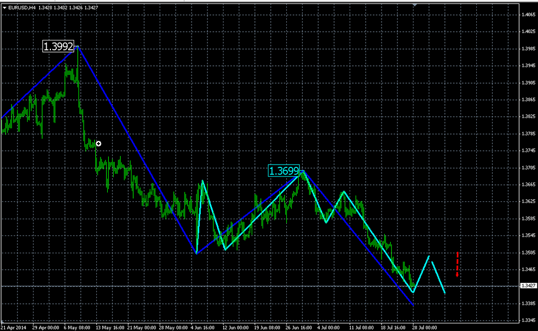Select the 1.3992 price label
Viewport: 538px width, 331px height.
click(x=58, y=46)
